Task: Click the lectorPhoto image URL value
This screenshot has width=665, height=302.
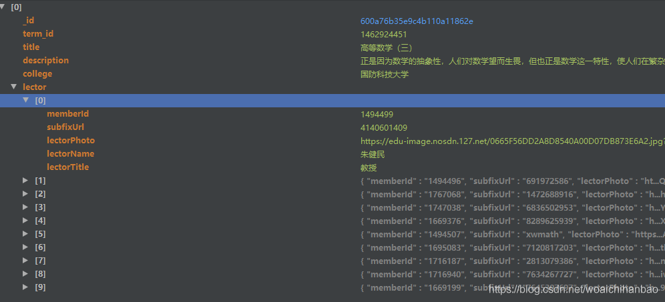Action: click(x=512, y=141)
